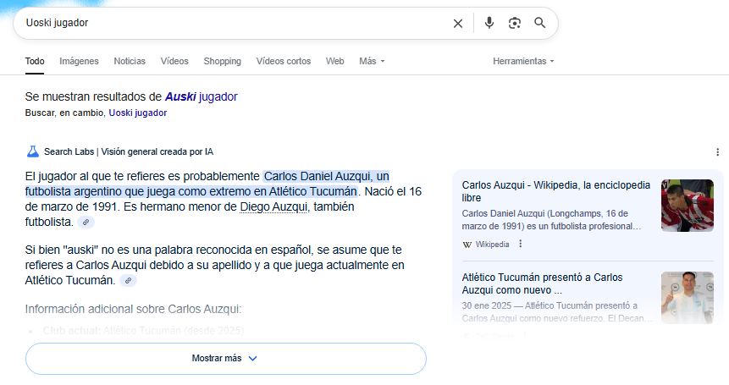Submit search with the magnifying glass icon

coord(540,23)
